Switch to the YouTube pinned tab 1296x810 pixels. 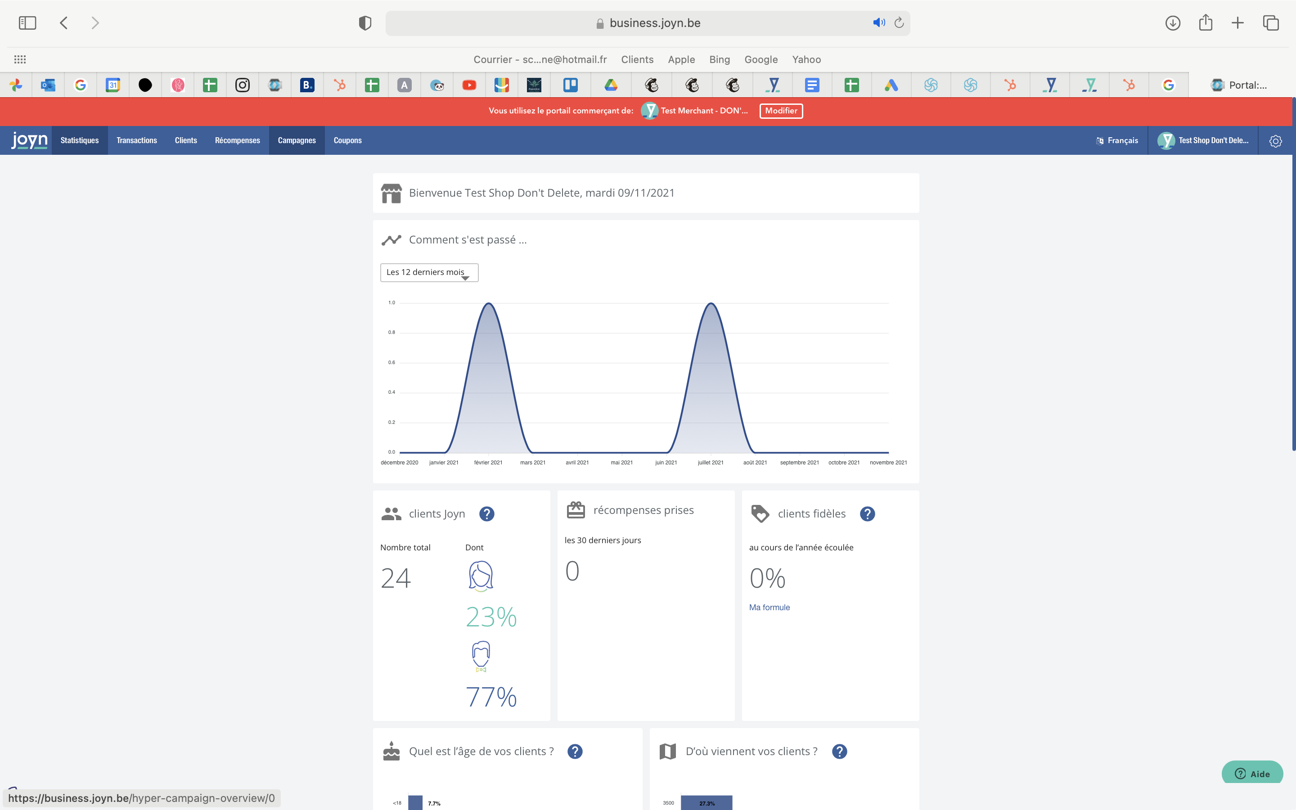(x=469, y=85)
